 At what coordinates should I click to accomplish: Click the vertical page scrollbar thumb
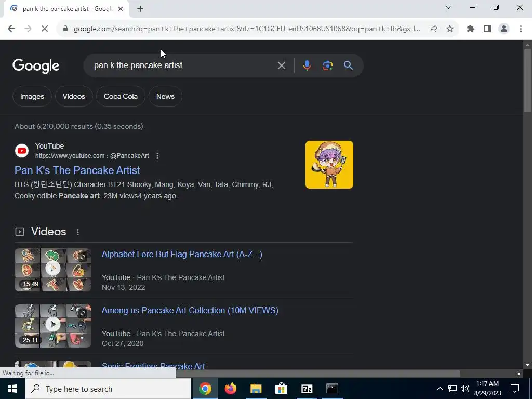528,81
